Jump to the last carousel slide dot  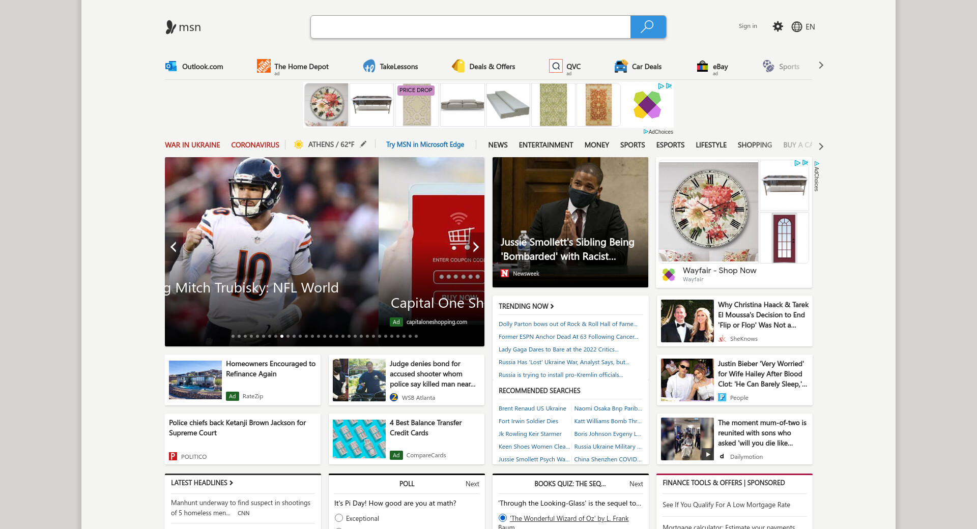[416, 336]
